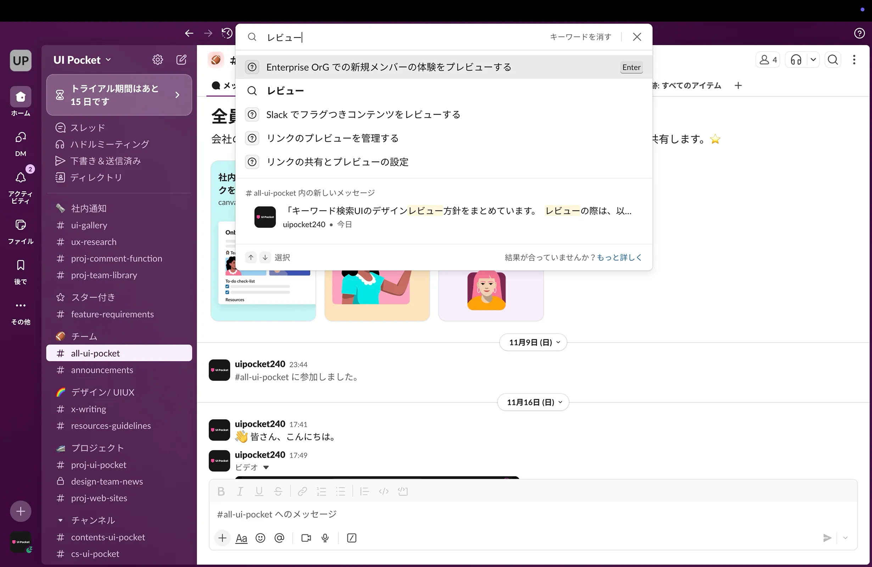Open the Home tab in left rail
This screenshot has width=872, height=567.
point(21,102)
